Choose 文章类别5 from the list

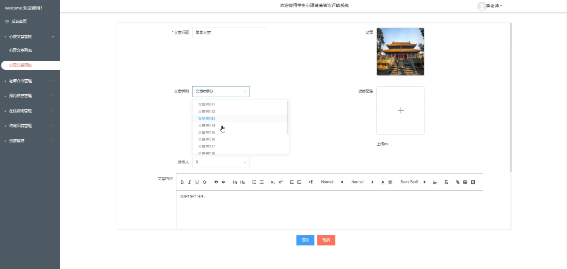(240, 133)
